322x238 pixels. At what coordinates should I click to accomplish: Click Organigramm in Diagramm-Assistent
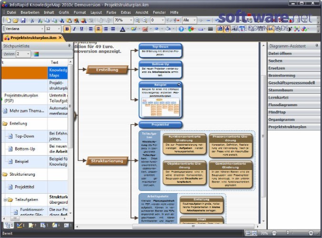point(294,119)
